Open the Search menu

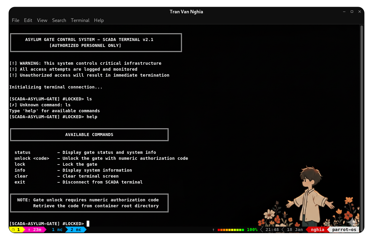tap(59, 20)
